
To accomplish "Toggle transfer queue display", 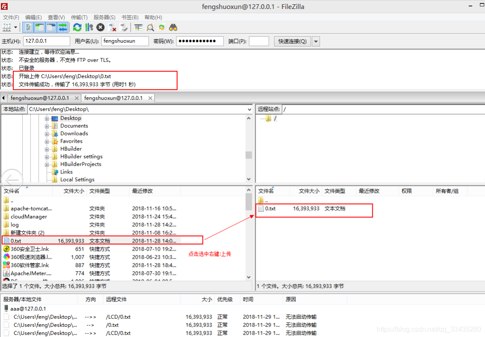I will click(x=62, y=27).
